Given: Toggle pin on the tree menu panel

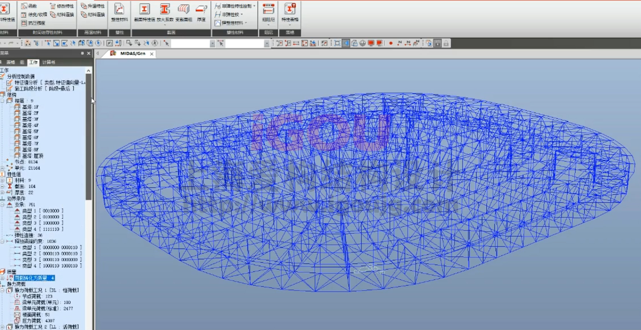Looking at the screenshot, I should coord(82,53).
